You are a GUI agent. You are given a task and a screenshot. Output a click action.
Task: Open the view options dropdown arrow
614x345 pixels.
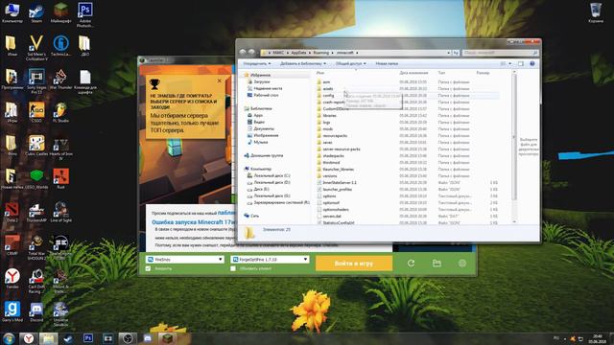(509, 63)
